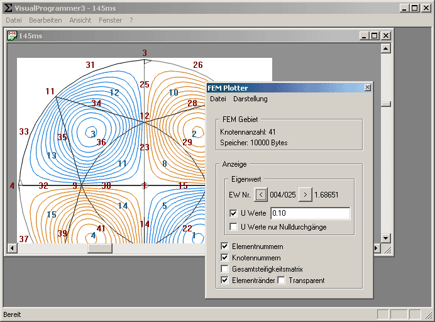Click the 145ms document icon
This screenshot has height=322, width=435.
click(12, 36)
